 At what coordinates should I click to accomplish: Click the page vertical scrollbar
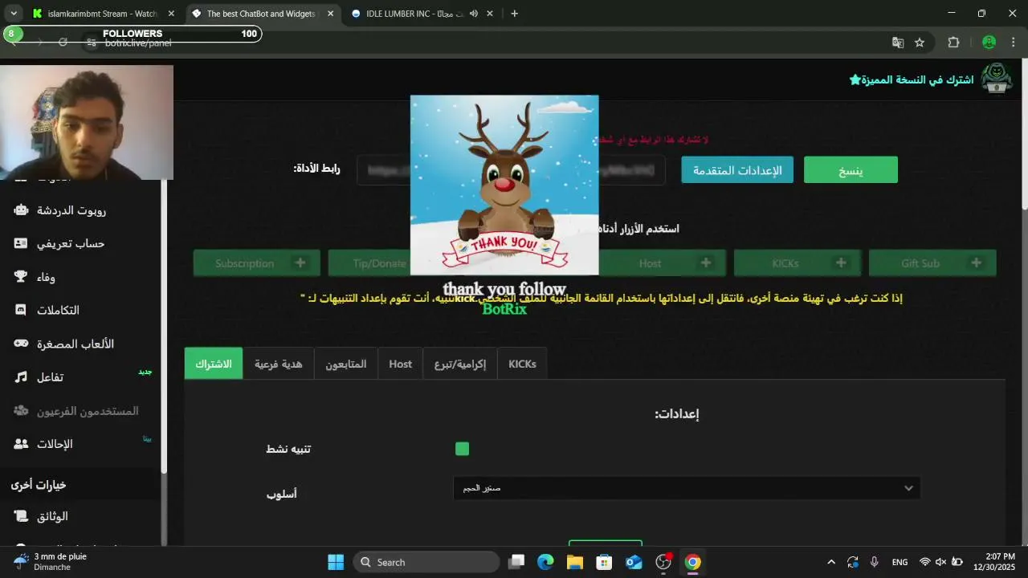[x=1024, y=136]
